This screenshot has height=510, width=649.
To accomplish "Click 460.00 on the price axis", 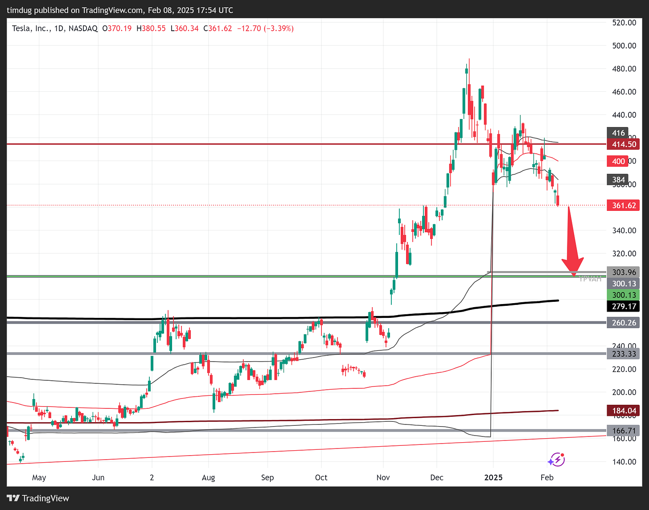I will point(624,92).
